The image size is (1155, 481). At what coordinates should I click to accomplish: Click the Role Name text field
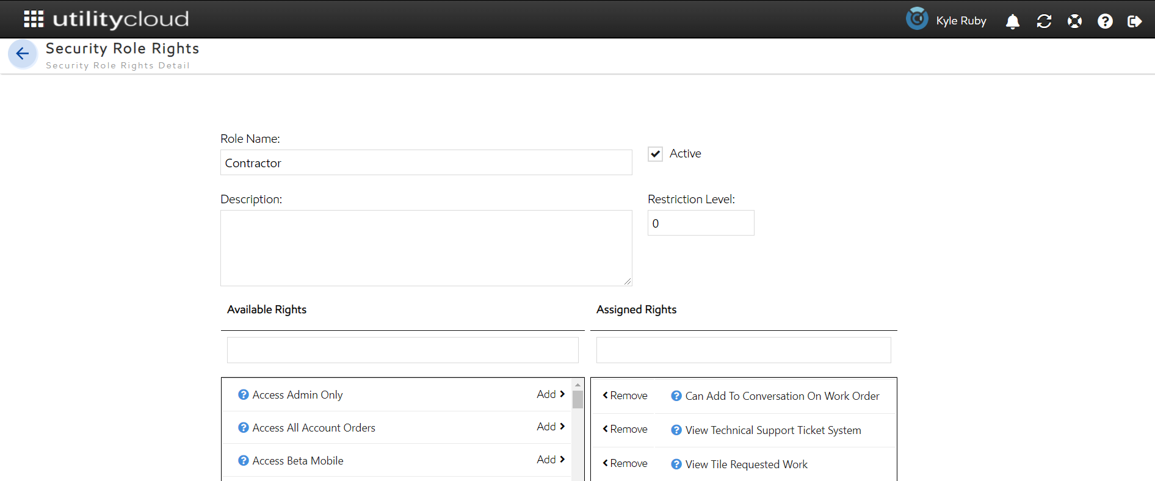click(425, 163)
